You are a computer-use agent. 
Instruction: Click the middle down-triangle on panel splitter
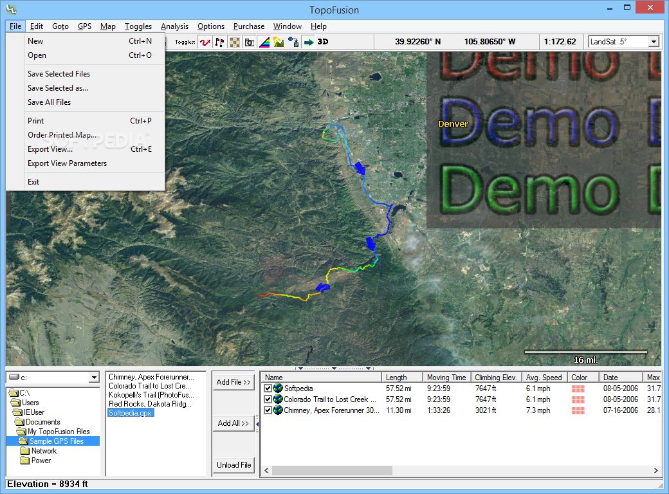click(334, 368)
